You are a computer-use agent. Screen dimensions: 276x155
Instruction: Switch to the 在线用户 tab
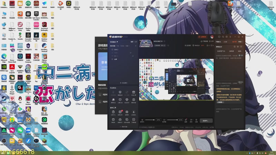[x=221, y=51]
